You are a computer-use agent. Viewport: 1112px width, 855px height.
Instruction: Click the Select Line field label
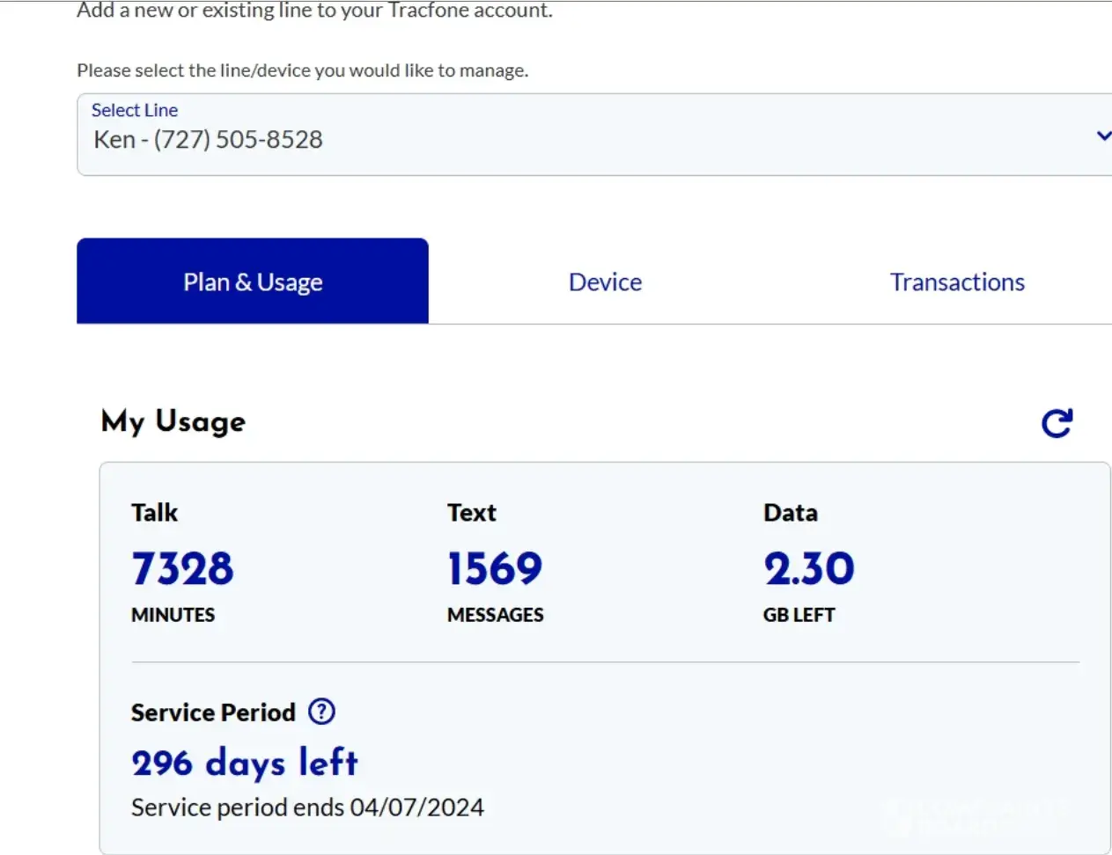point(135,110)
